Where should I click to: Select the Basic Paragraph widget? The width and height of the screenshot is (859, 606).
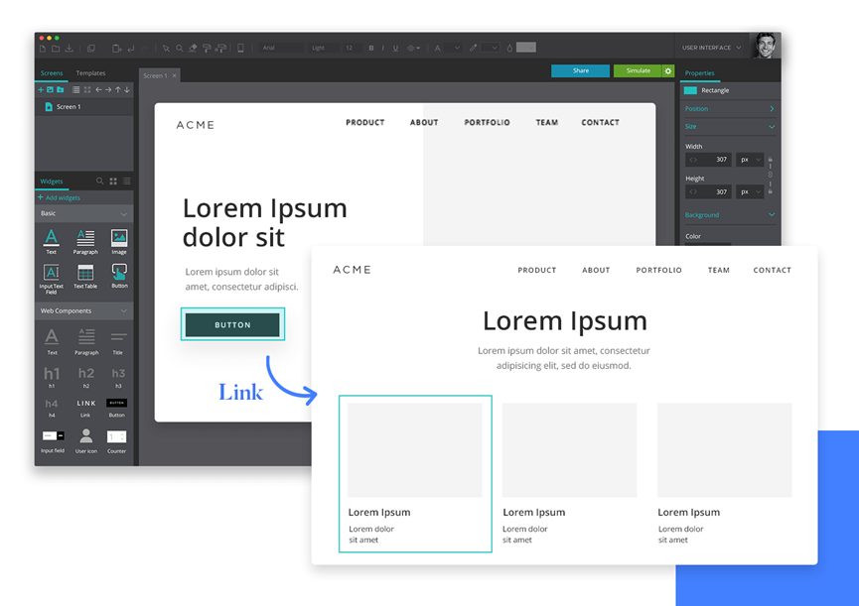tap(85, 242)
